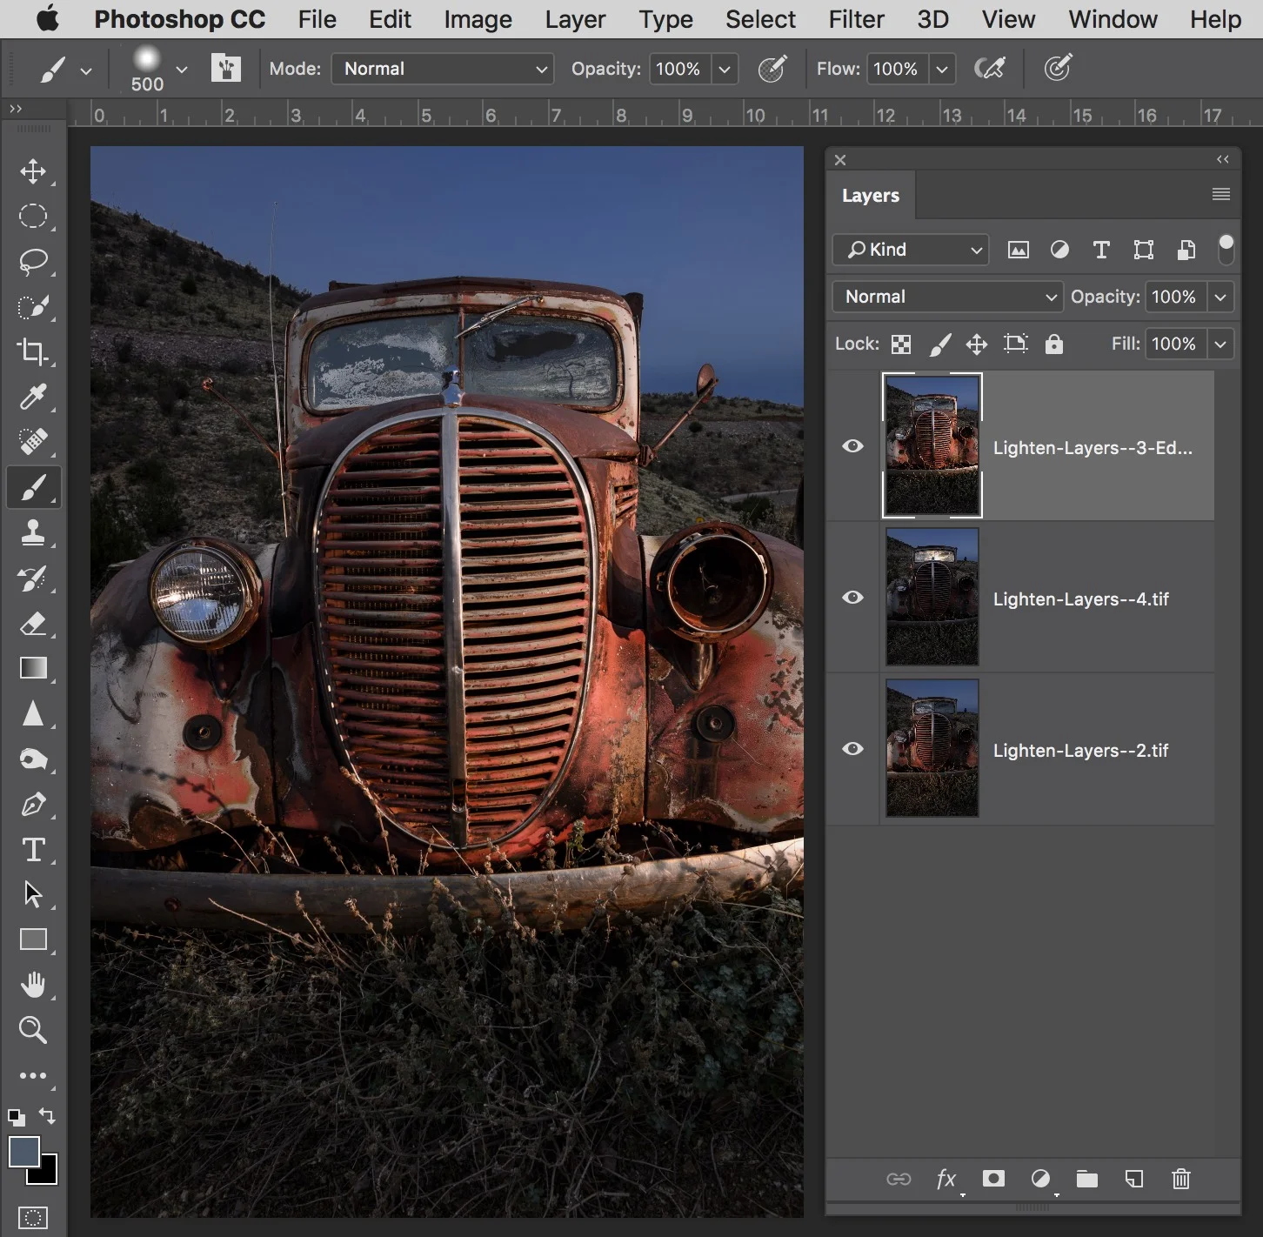The height and width of the screenshot is (1237, 1263).
Task: Create a new layer group
Action: tap(1087, 1179)
